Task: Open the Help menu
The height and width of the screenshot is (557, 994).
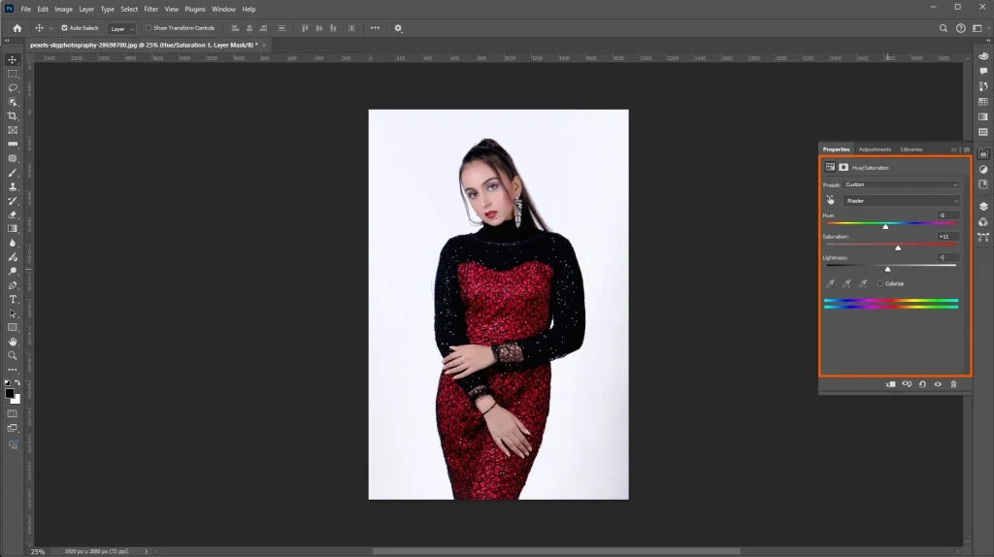Action: coord(248,9)
